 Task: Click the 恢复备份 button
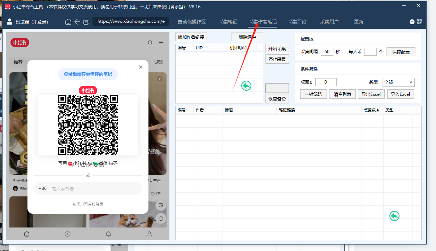click(277, 99)
